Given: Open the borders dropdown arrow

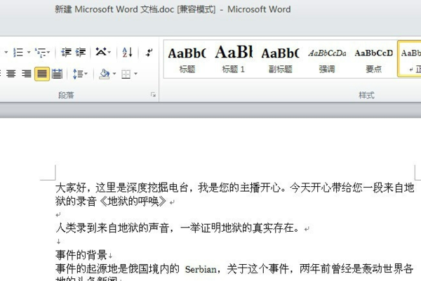Looking at the screenshot, I should pyautogui.click(x=135, y=74).
